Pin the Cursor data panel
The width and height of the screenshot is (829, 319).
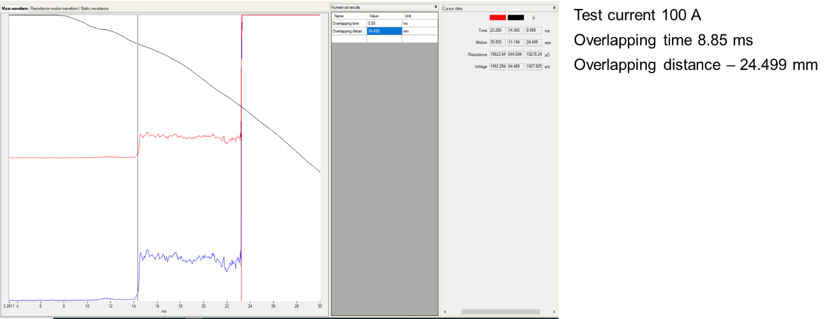click(x=554, y=8)
